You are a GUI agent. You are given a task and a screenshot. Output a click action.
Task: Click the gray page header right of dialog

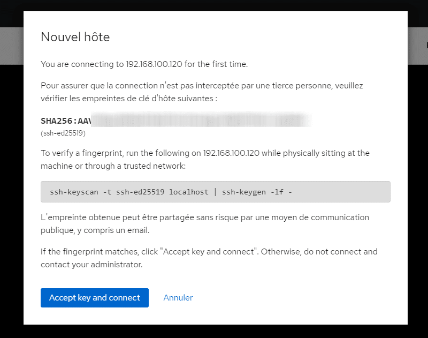click(x=418, y=46)
